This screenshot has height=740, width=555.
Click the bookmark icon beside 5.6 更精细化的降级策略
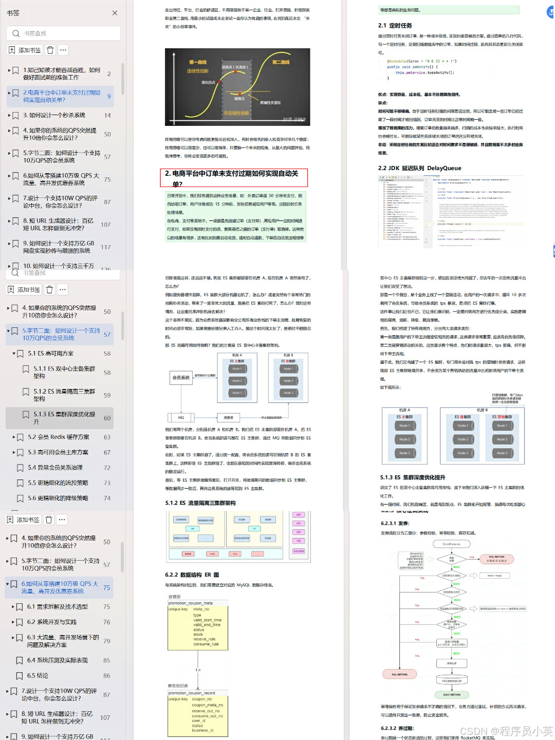coord(21,498)
